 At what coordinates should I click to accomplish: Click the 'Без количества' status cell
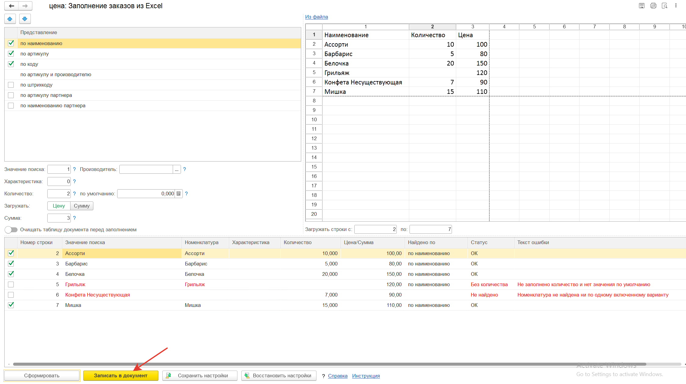pyautogui.click(x=491, y=284)
